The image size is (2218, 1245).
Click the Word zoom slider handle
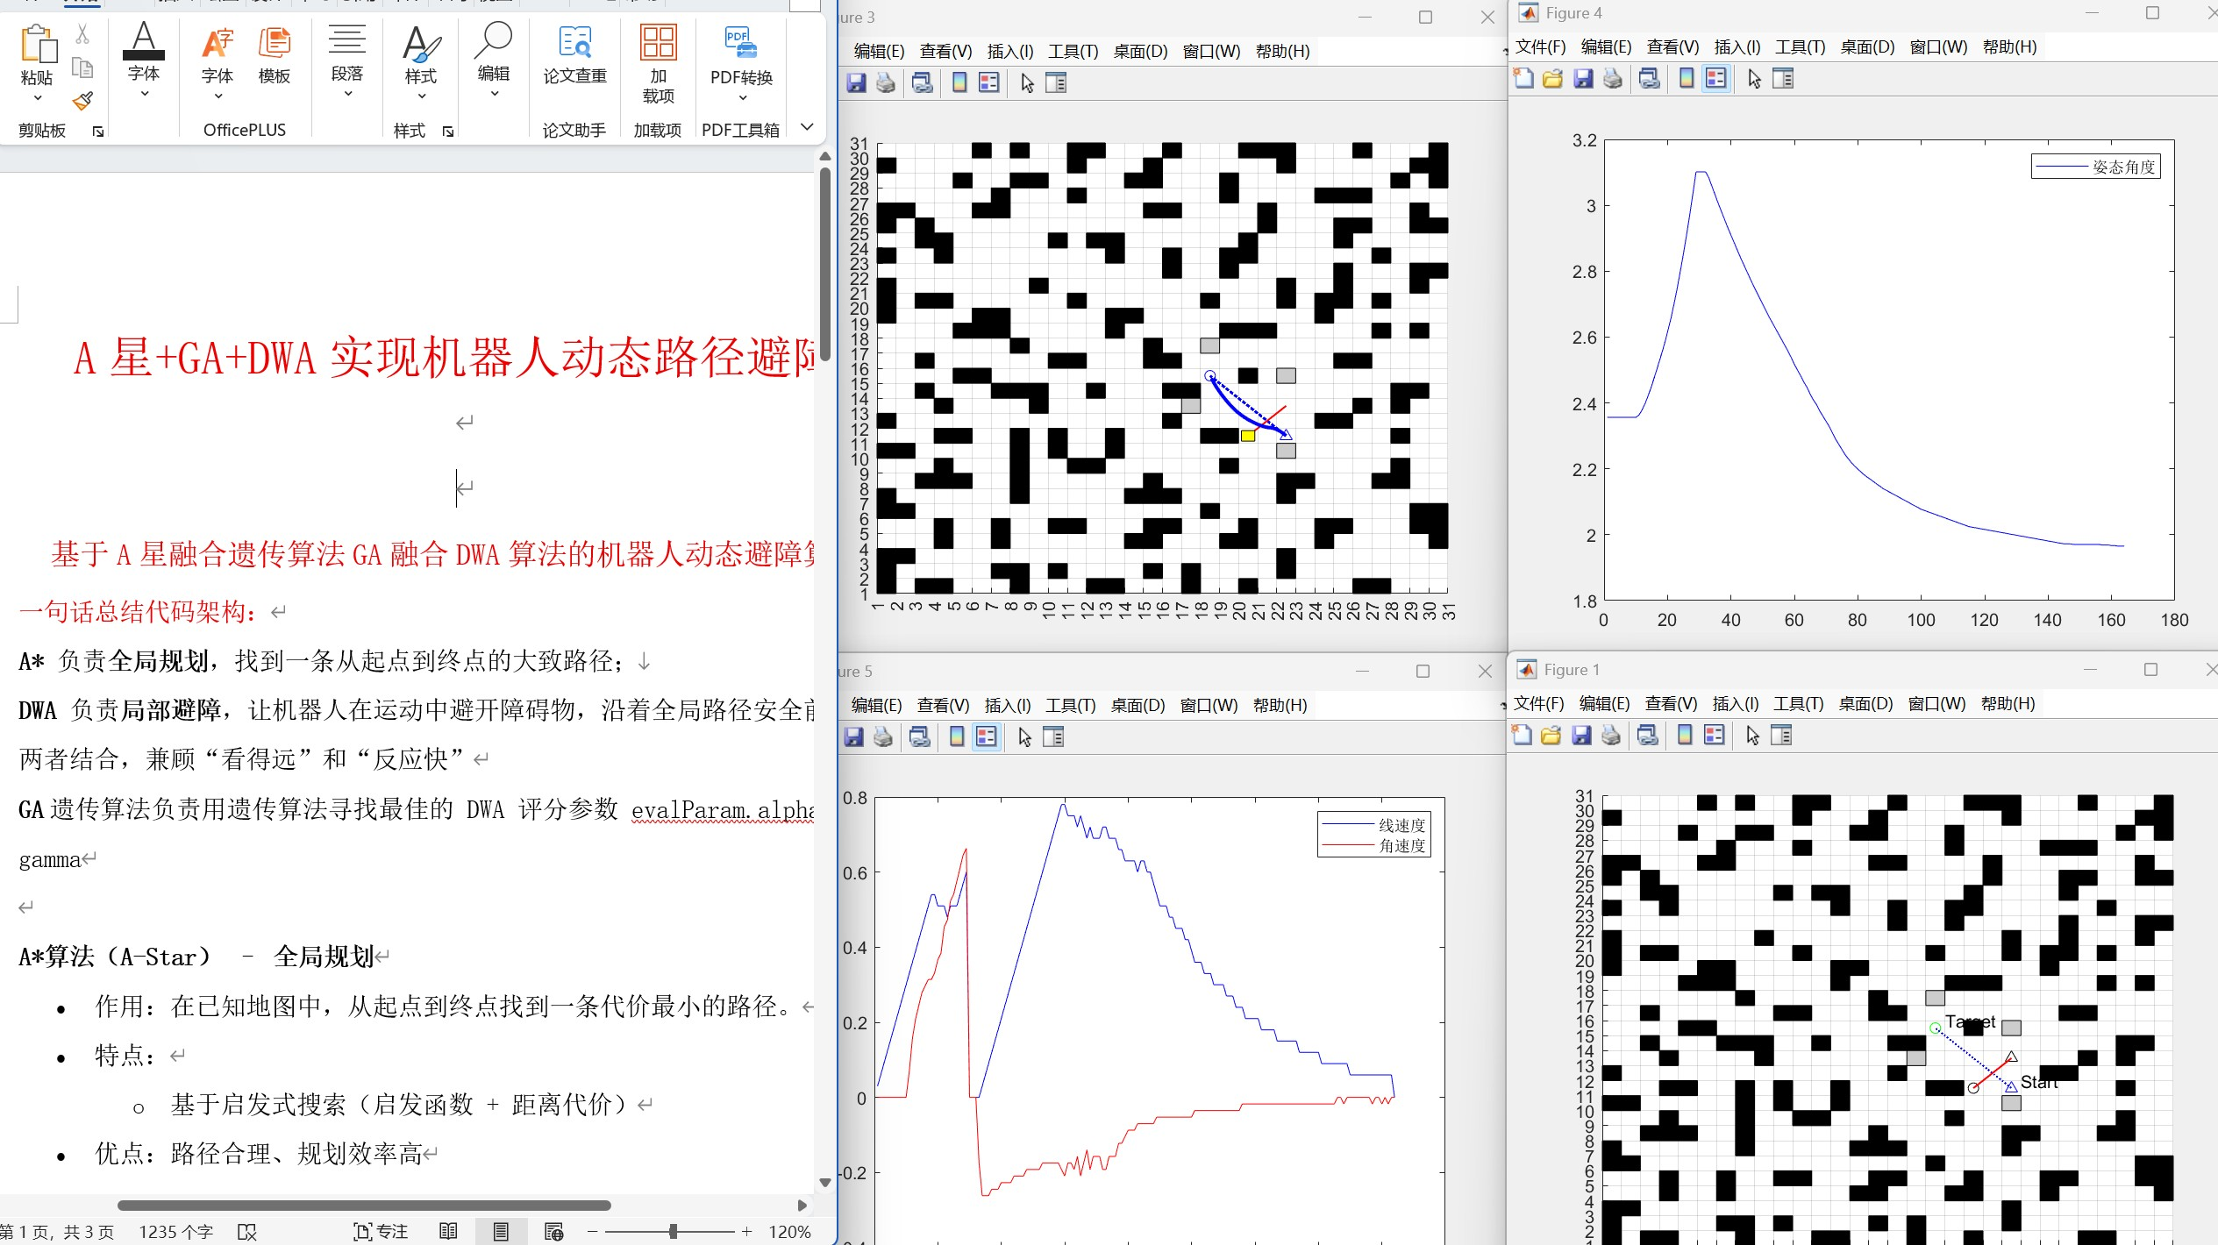[673, 1231]
